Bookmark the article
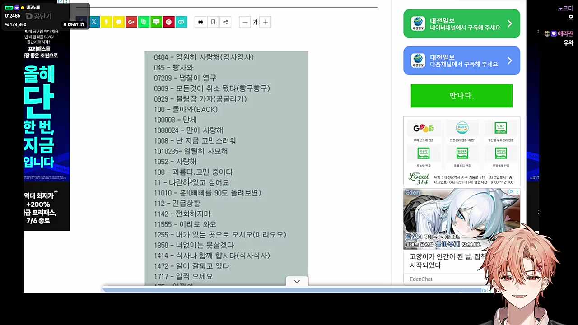The height and width of the screenshot is (325, 578). tap(213, 22)
